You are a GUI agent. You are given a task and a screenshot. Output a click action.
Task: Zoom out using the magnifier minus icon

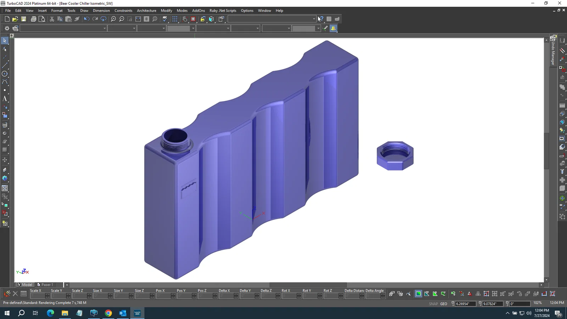pyautogui.click(x=122, y=19)
